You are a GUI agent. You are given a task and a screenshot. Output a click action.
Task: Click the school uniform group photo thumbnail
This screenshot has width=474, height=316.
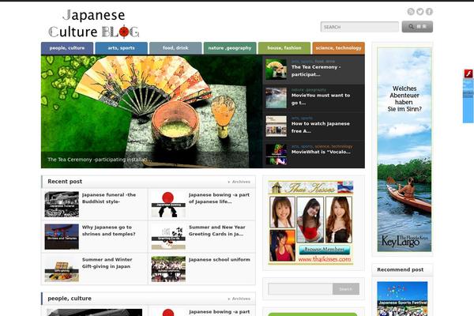(168, 269)
